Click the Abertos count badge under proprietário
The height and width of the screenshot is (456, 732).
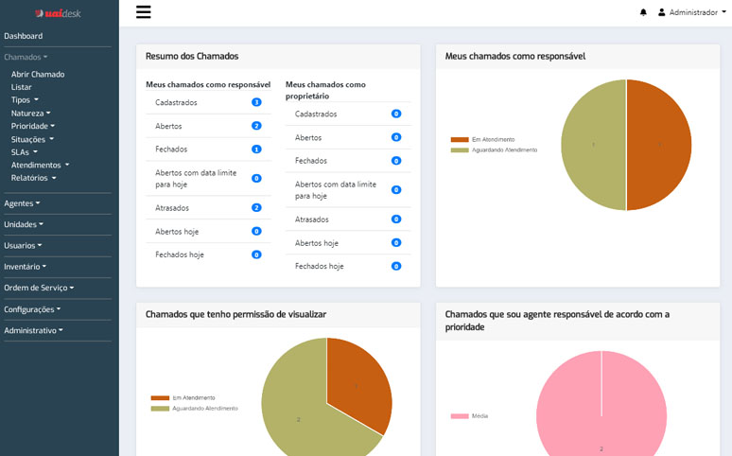pyautogui.click(x=396, y=137)
